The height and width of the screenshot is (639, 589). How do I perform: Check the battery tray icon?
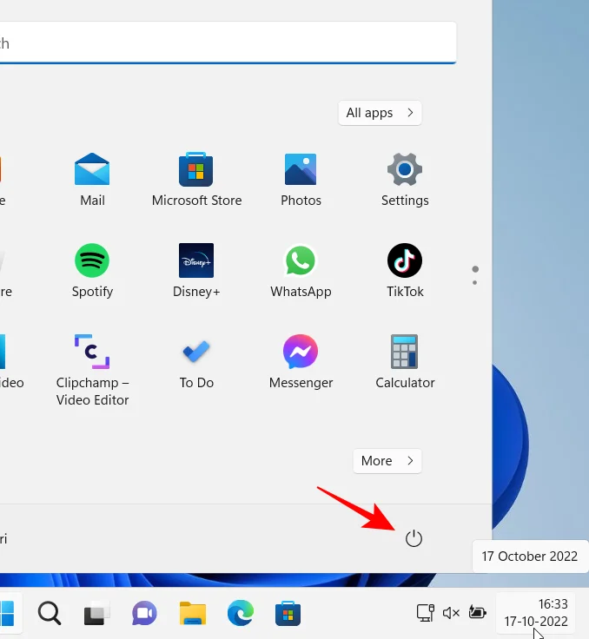[x=477, y=612]
